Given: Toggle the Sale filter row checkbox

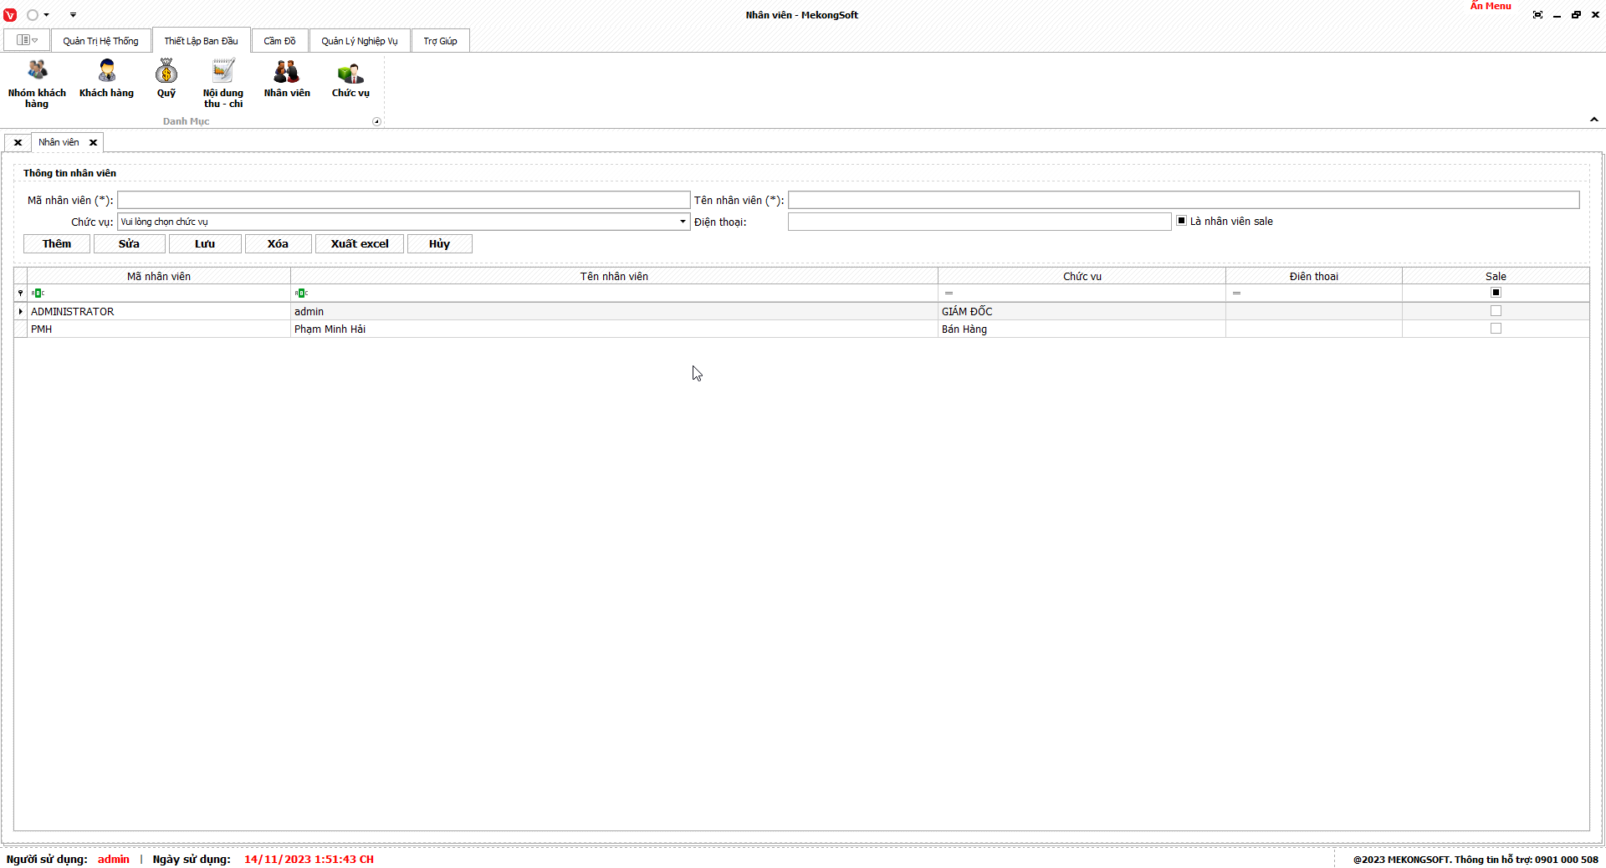Looking at the screenshot, I should [x=1496, y=293].
